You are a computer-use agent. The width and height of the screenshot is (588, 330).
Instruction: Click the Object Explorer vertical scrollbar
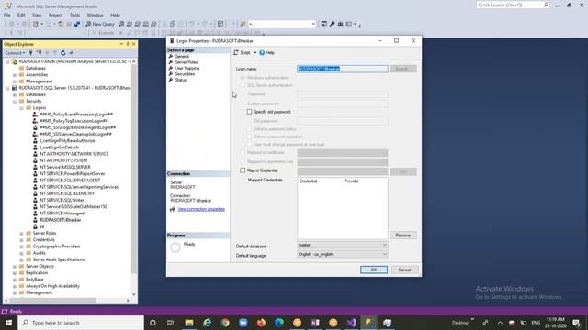pyautogui.click(x=134, y=169)
